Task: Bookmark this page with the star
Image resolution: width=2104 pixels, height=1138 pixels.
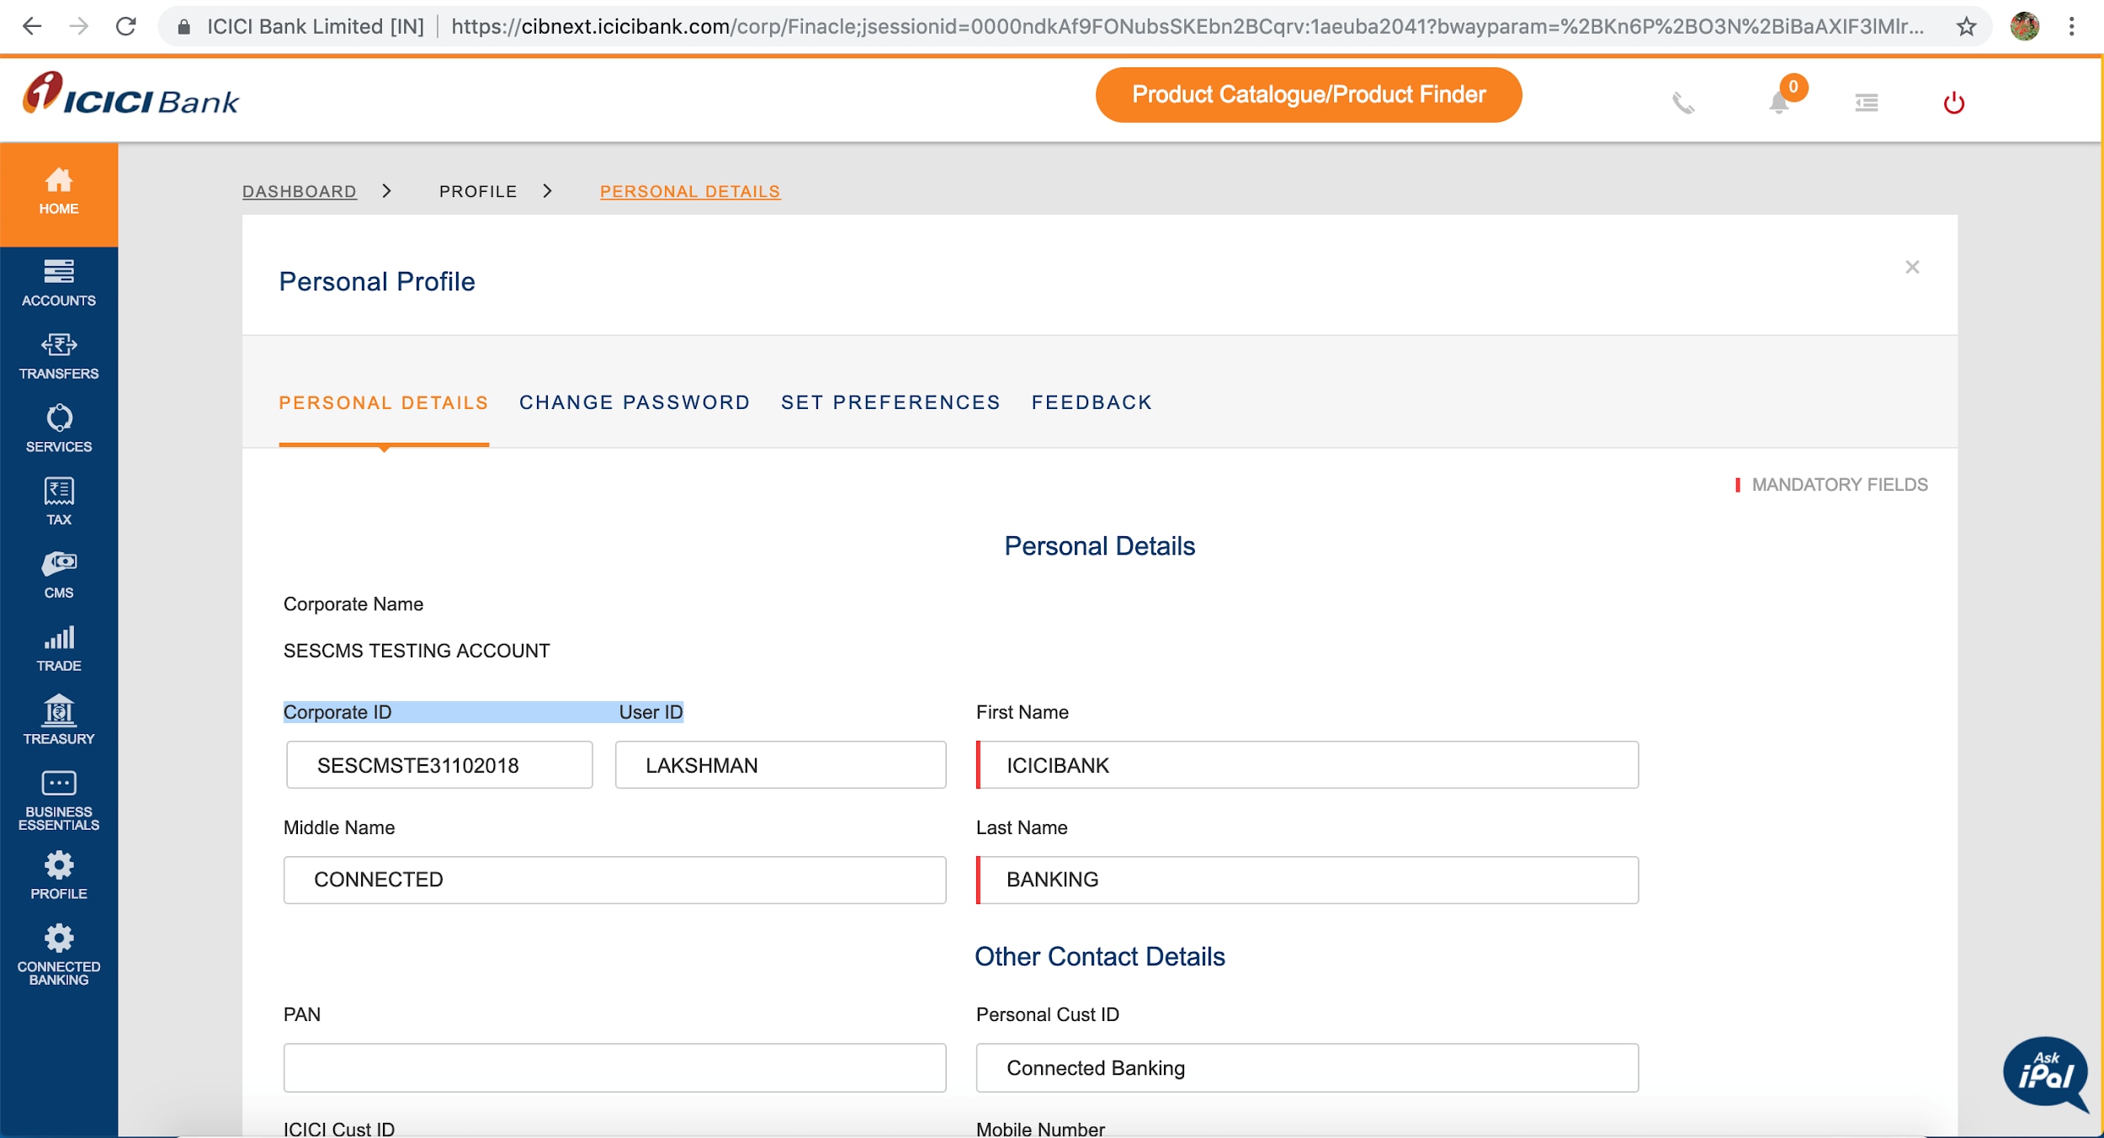Action: click(x=1966, y=27)
